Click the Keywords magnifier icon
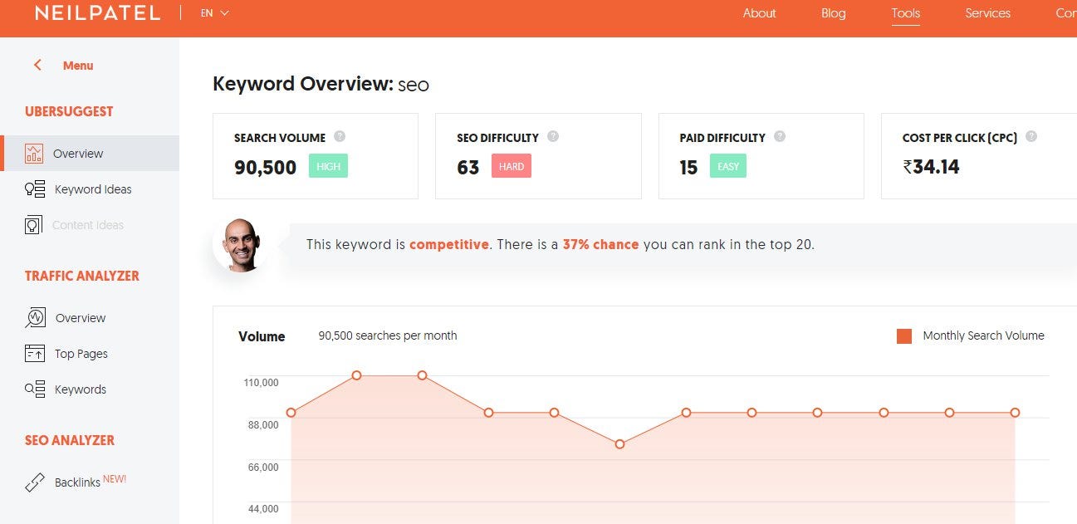The width and height of the screenshot is (1077, 524). [35, 389]
